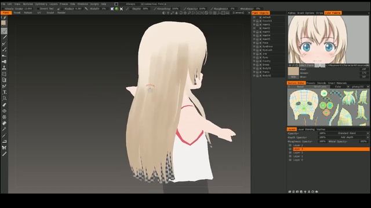Toggle visibility of Hair01 paint object
The width and height of the screenshot is (371, 208).
click(x=254, y=24)
